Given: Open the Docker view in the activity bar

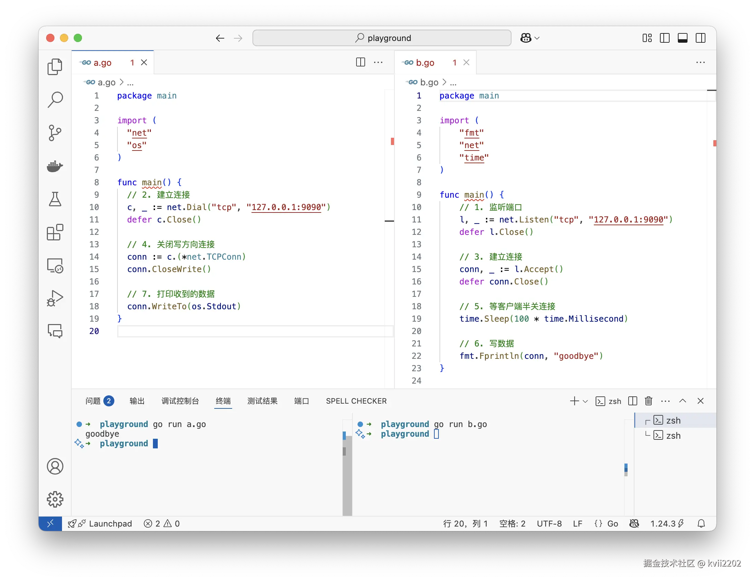Looking at the screenshot, I should pyautogui.click(x=55, y=166).
